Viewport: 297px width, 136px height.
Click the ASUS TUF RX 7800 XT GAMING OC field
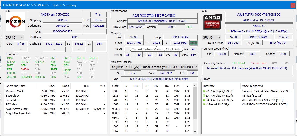click(x=259, y=14)
